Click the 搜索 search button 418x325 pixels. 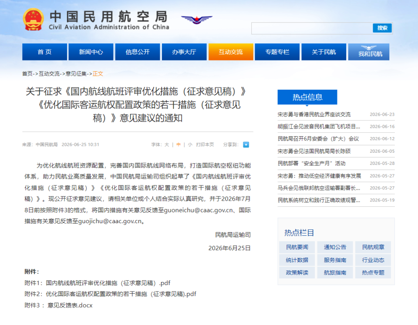(x=382, y=28)
